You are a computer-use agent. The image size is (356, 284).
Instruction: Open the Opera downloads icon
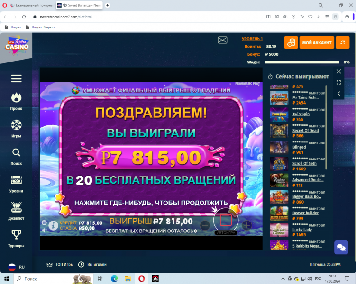[319, 17]
